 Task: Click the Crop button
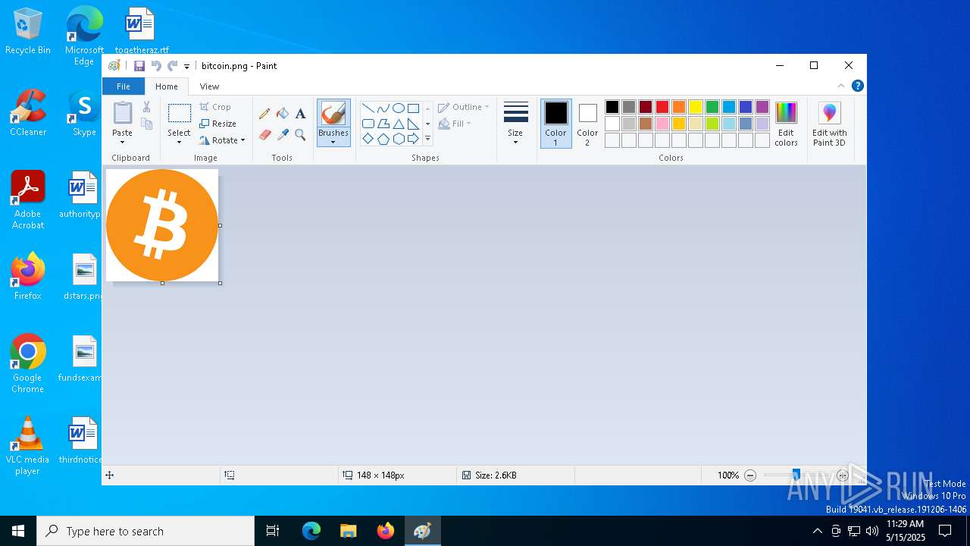[215, 107]
